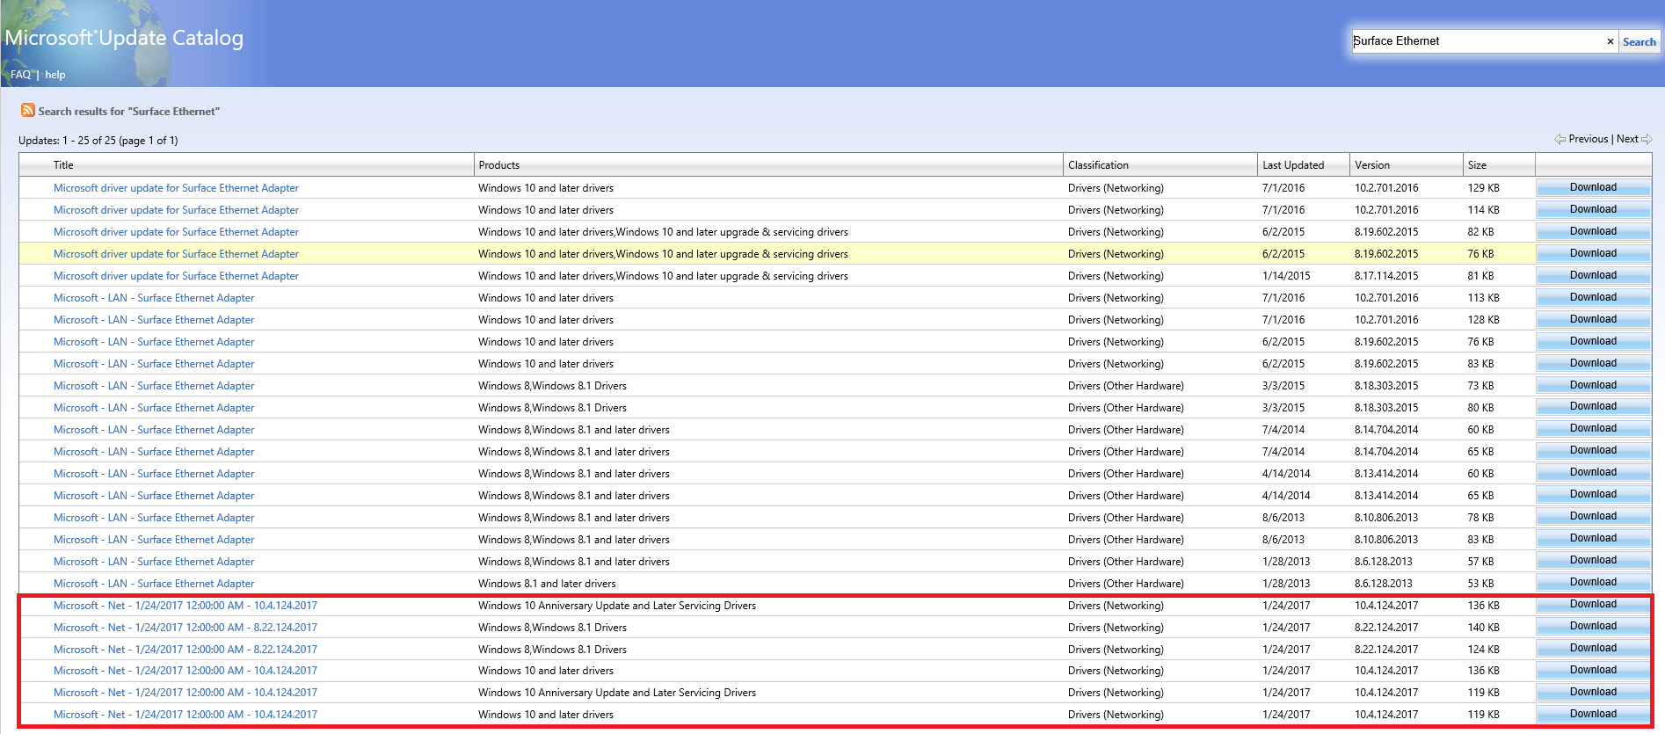Sort results by the Version column

[1372, 165]
